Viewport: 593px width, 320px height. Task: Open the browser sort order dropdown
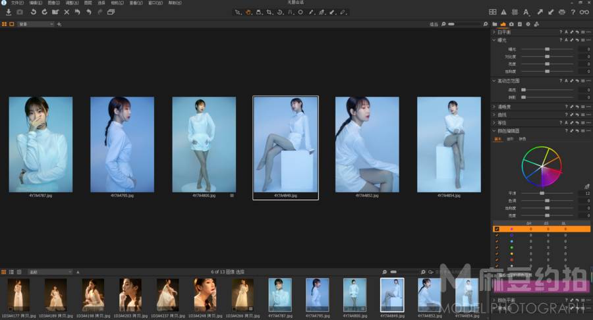(x=50, y=272)
